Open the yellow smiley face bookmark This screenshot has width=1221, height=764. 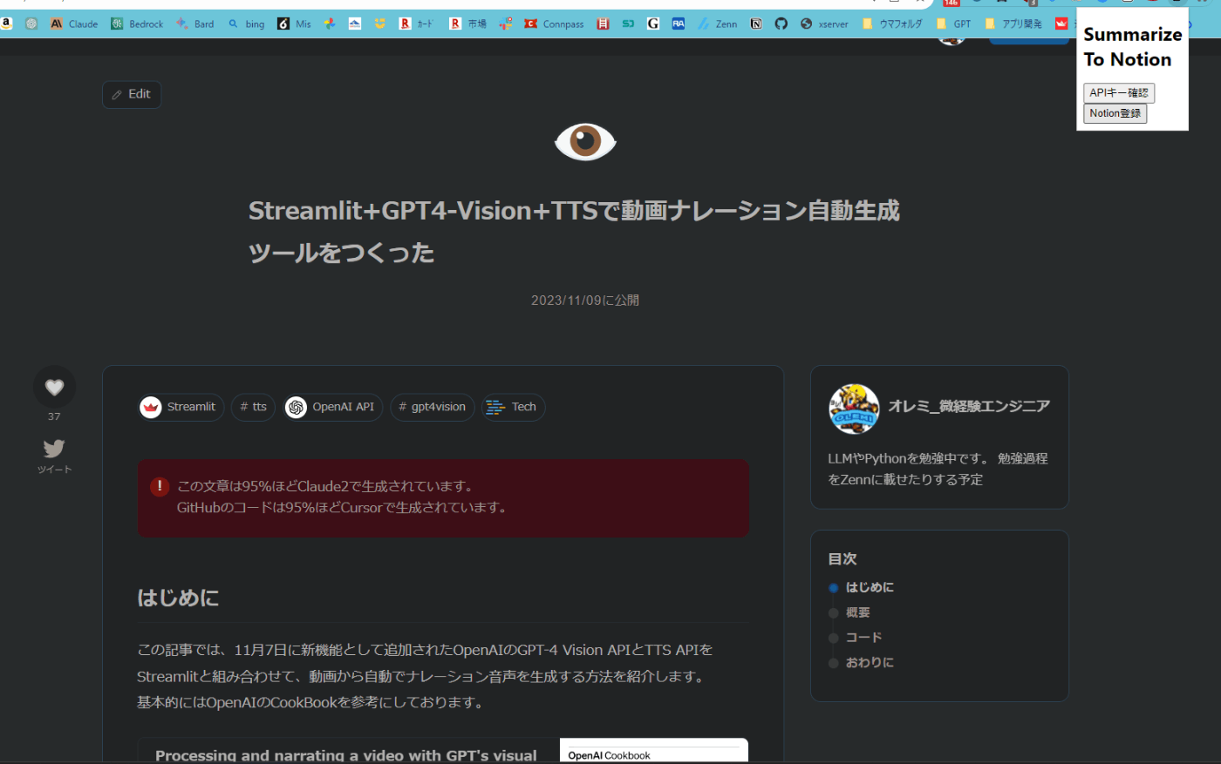coord(379,24)
